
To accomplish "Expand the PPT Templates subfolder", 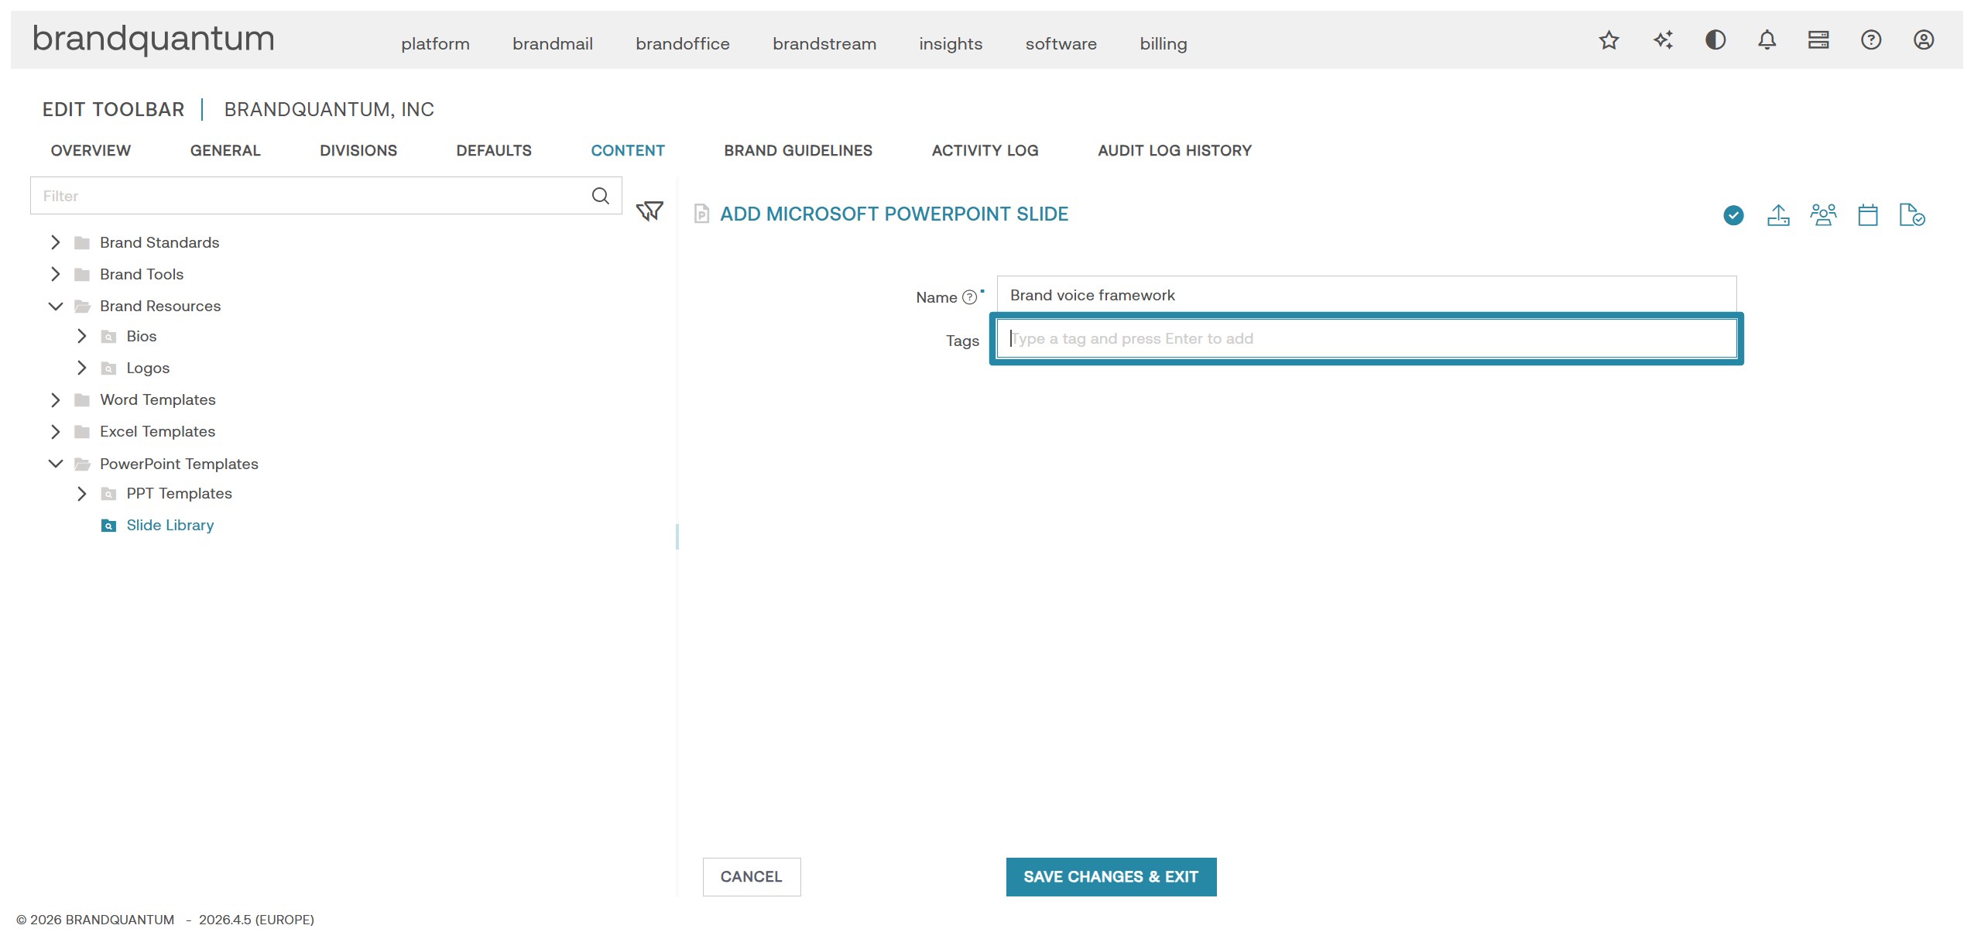I will pos(82,493).
